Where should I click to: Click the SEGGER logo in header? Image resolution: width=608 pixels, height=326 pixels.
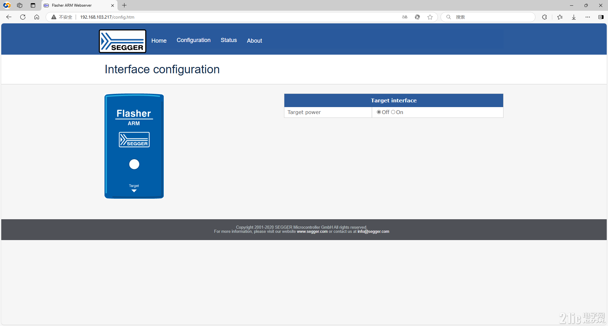(123, 41)
